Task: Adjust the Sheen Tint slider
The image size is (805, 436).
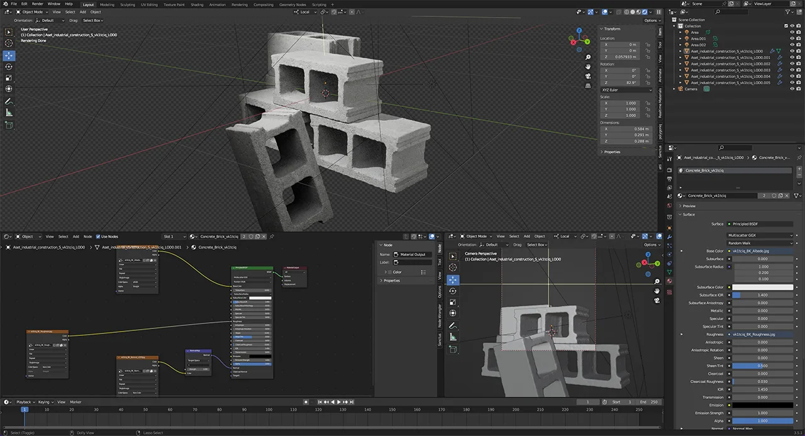Action: (762, 366)
